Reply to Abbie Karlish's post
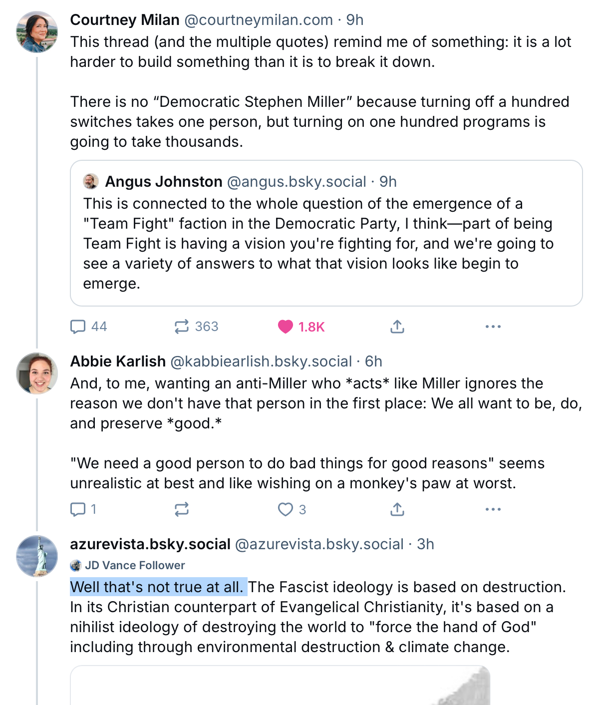 tap(78, 509)
